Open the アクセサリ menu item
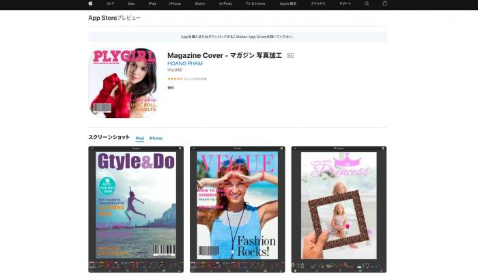The width and height of the screenshot is (478, 280). coord(318,3)
